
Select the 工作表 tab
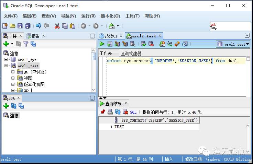(x=106, y=53)
